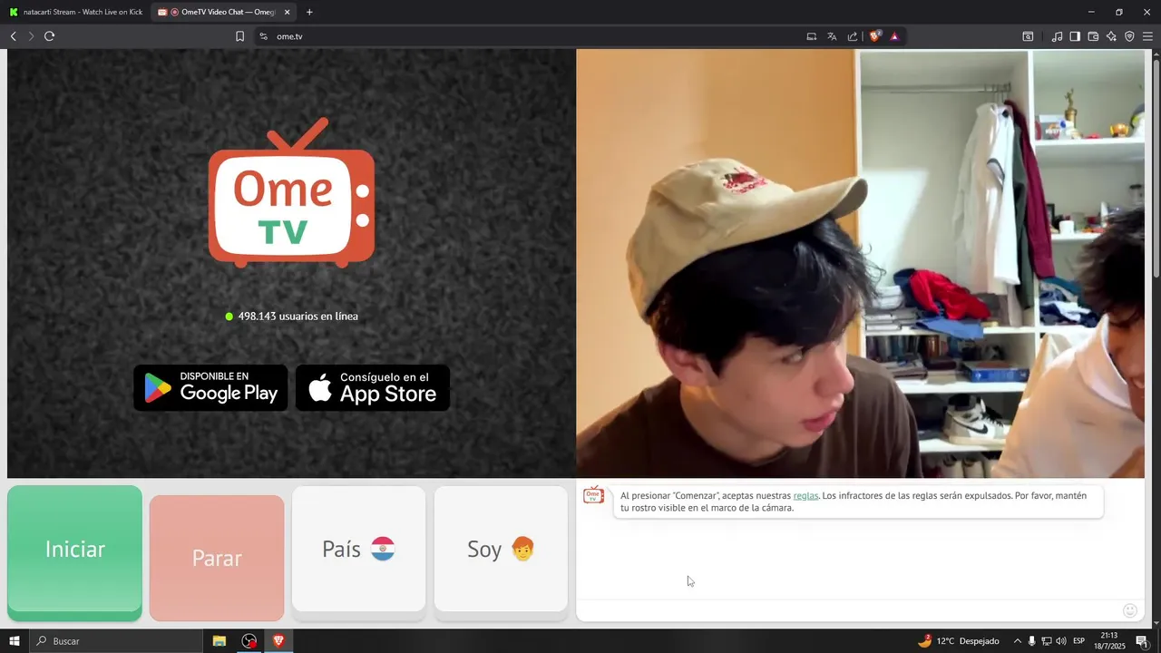Open a new browser tab

click(x=309, y=12)
